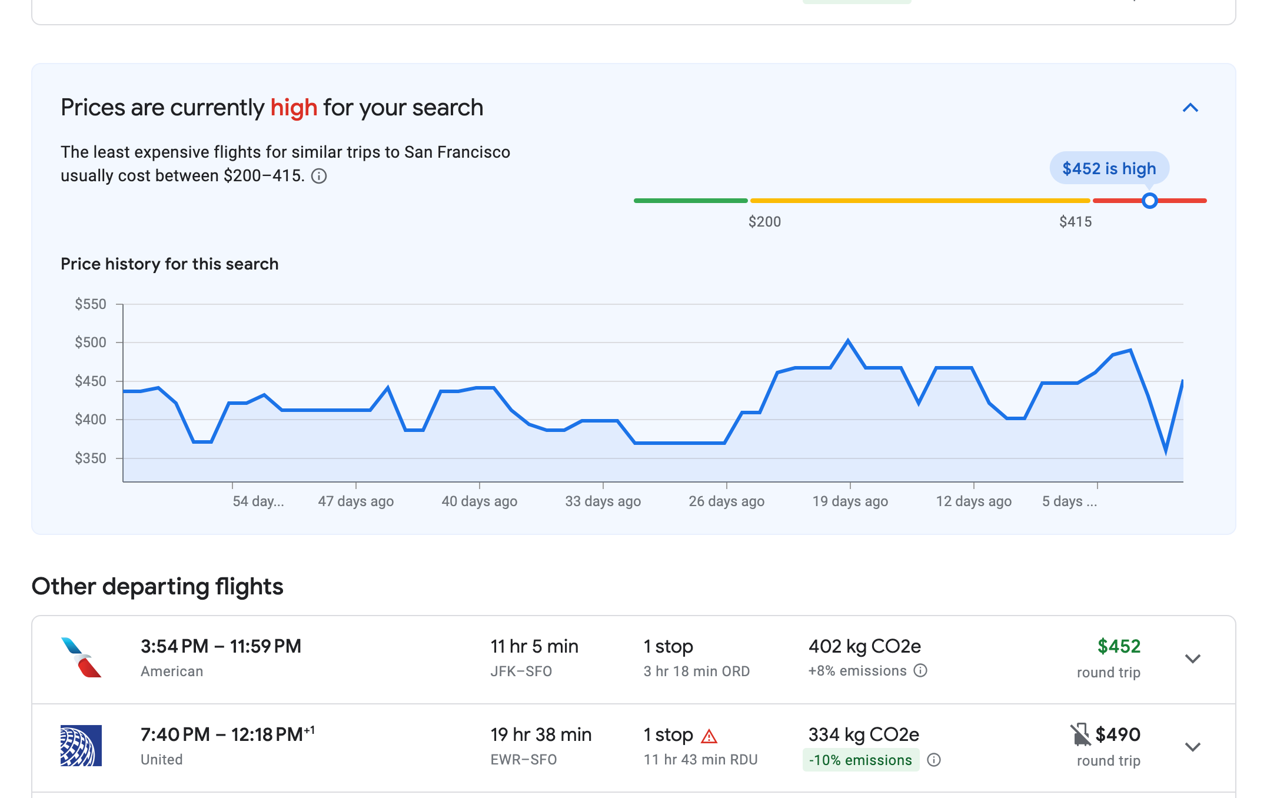Collapse the "Prices are currently high" panel
This screenshot has height=798, width=1277.
click(x=1190, y=108)
